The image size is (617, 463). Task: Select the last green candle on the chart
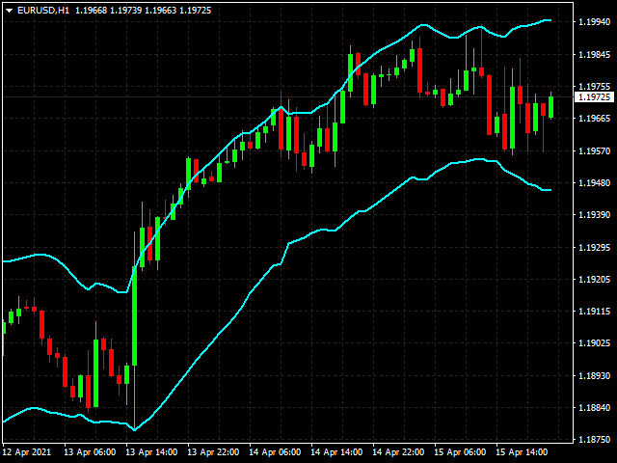(550, 107)
